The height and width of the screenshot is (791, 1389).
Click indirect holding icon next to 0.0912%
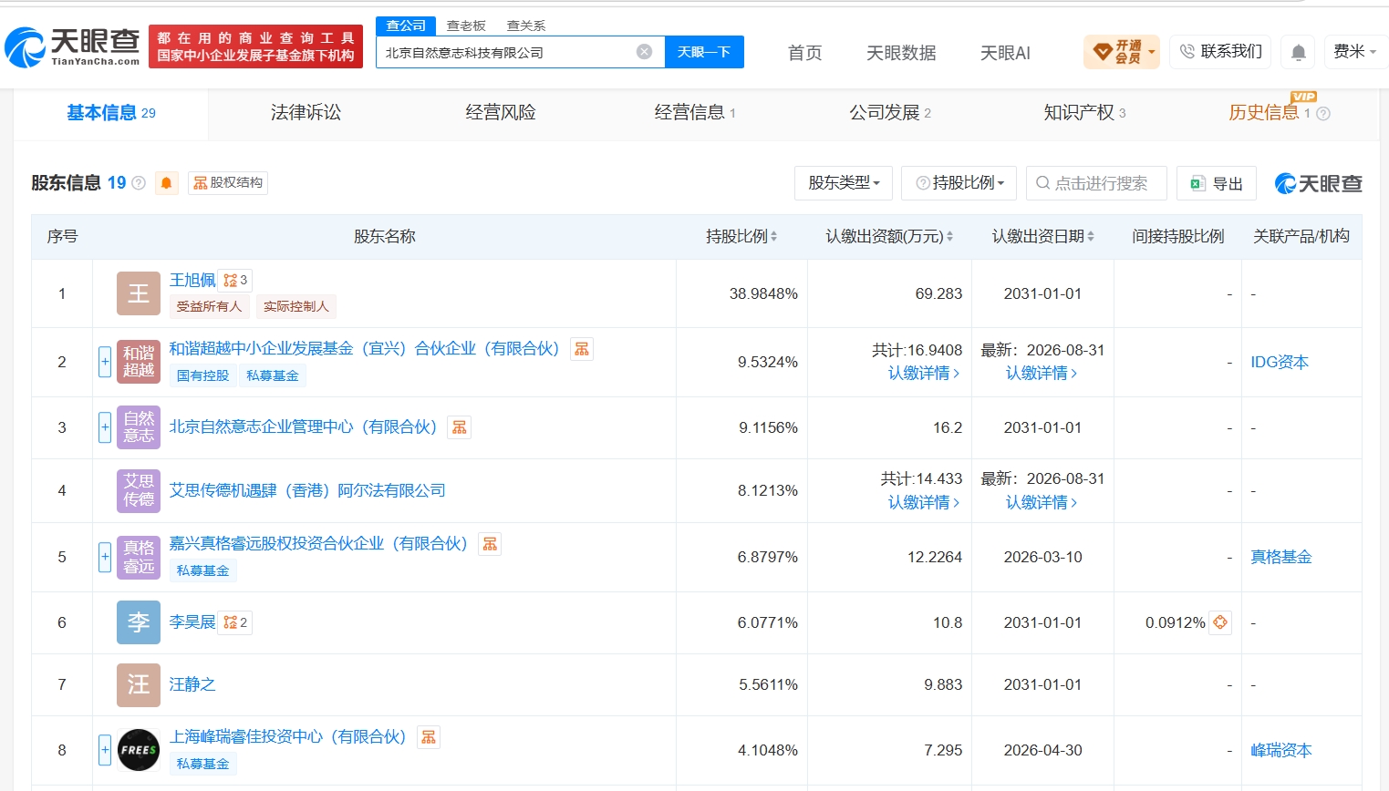[1220, 622]
